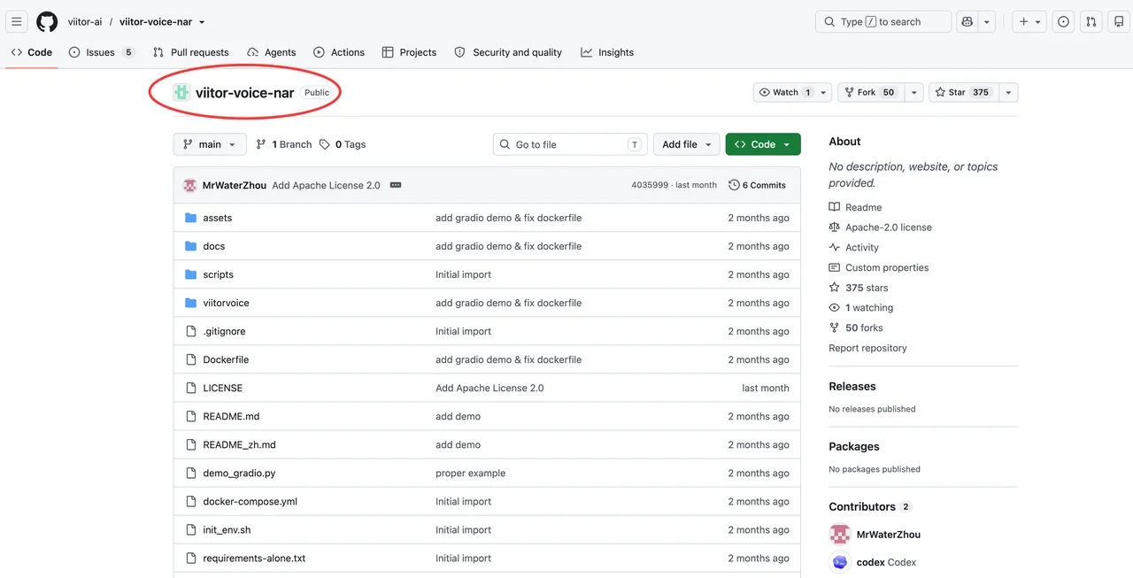This screenshot has height=578, width=1133.
Task: View the 0 Tags link
Action: click(343, 144)
